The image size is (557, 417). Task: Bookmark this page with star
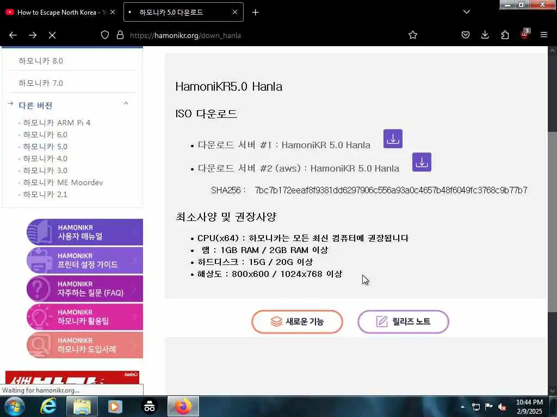413,35
